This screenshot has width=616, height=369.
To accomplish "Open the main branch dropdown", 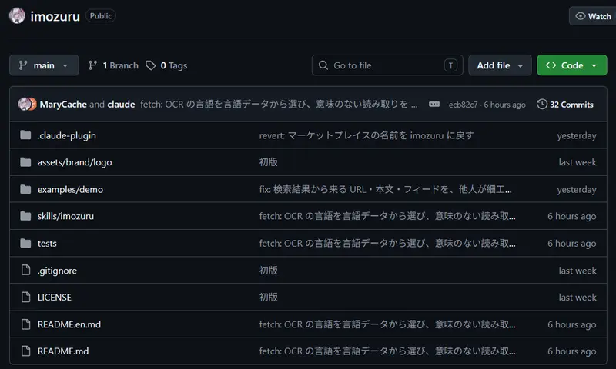I will pyautogui.click(x=44, y=65).
